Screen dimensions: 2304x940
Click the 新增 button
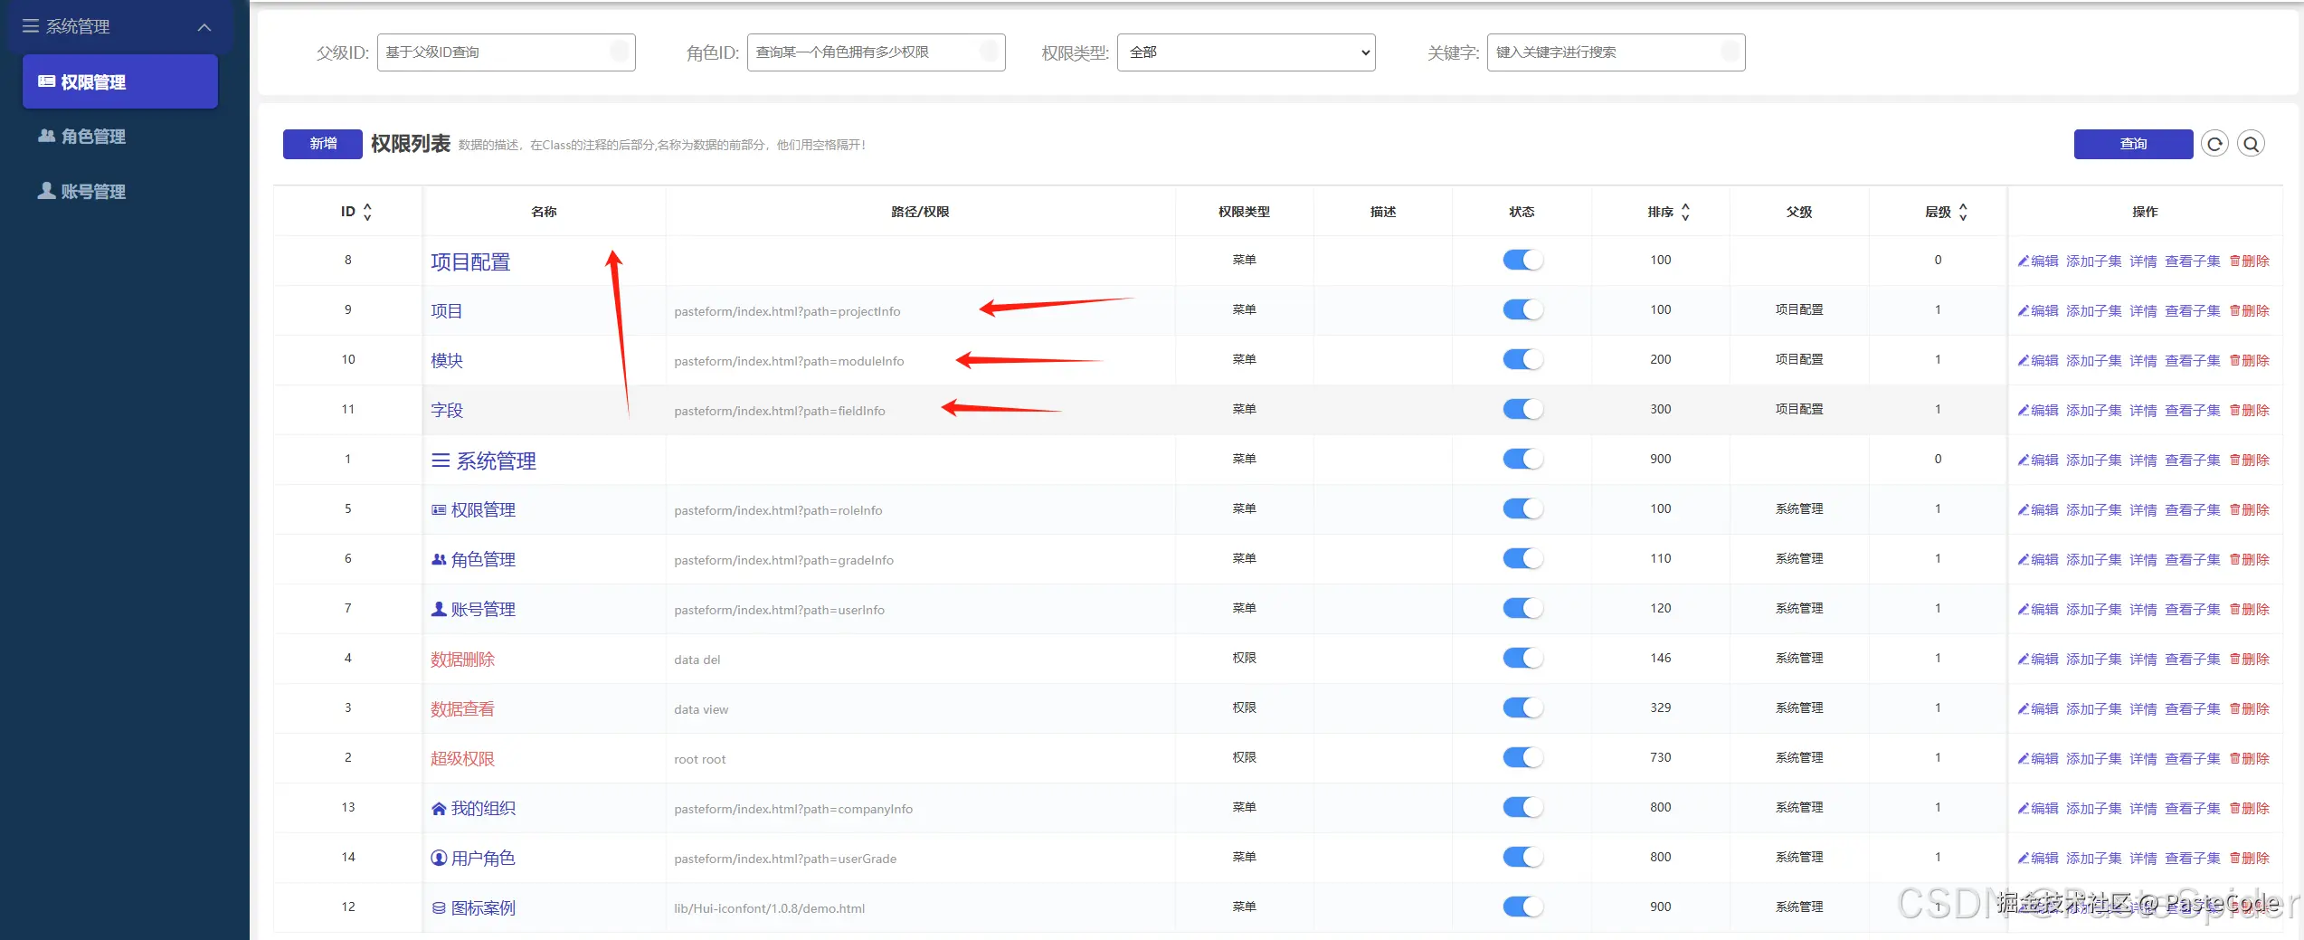pyautogui.click(x=323, y=144)
